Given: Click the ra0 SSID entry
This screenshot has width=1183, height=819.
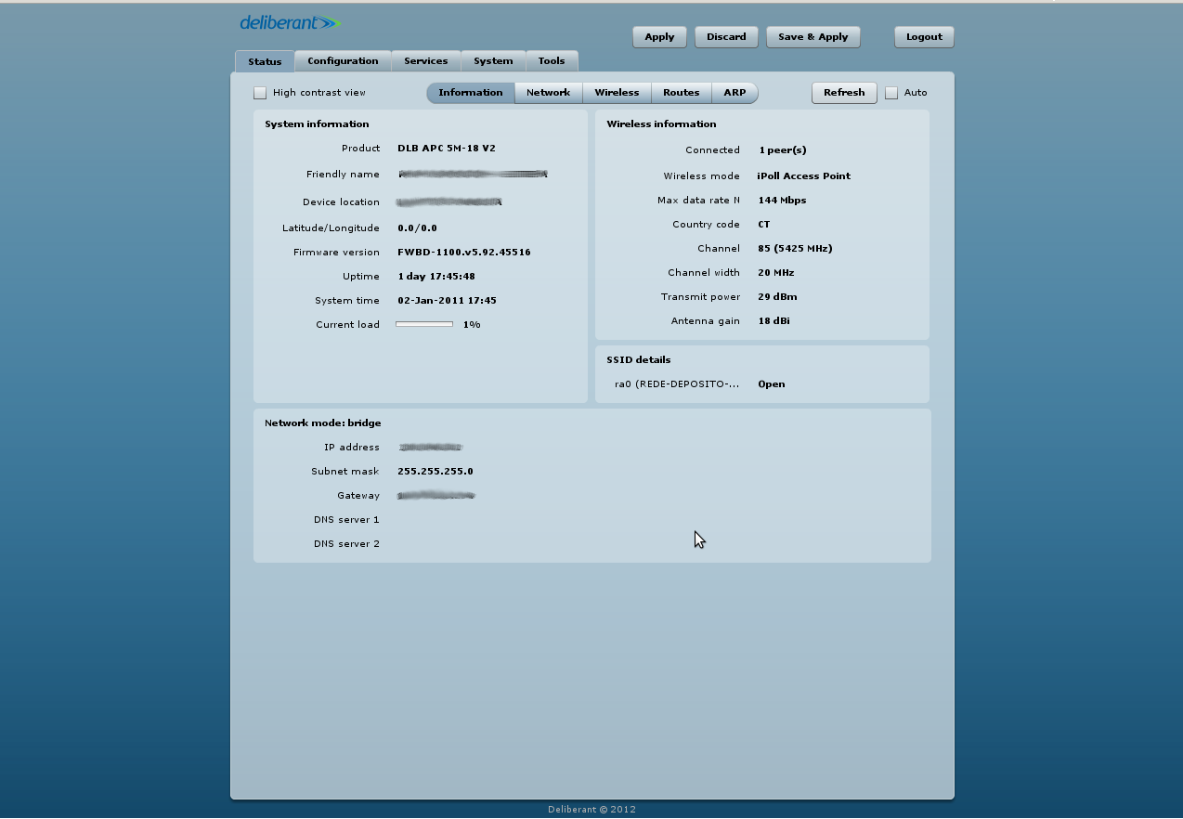Looking at the screenshot, I should (x=677, y=384).
